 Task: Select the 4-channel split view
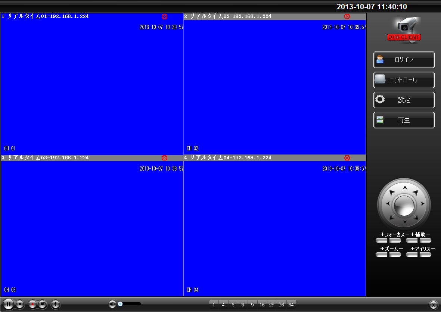point(223,305)
